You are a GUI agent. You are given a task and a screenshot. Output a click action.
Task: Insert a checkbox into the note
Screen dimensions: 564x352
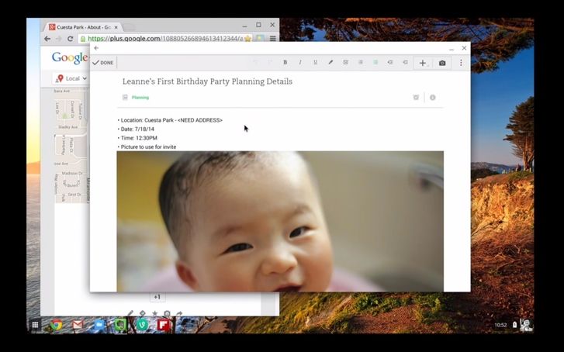pos(345,63)
